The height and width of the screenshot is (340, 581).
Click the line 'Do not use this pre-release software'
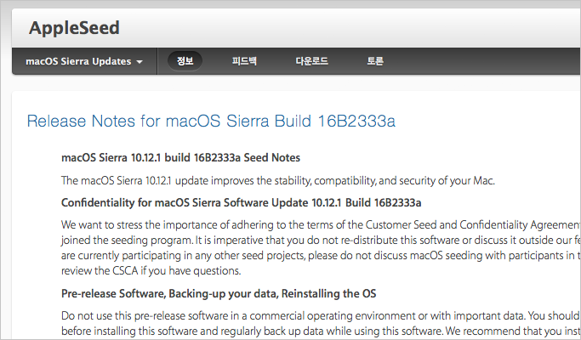pyautogui.click(x=321, y=316)
